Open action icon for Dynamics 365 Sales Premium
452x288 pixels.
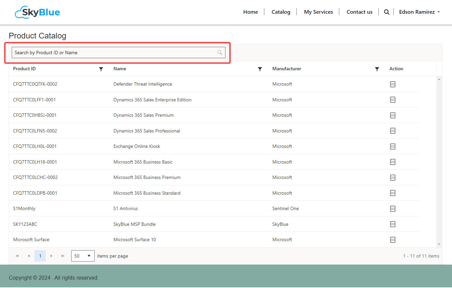[393, 115]
